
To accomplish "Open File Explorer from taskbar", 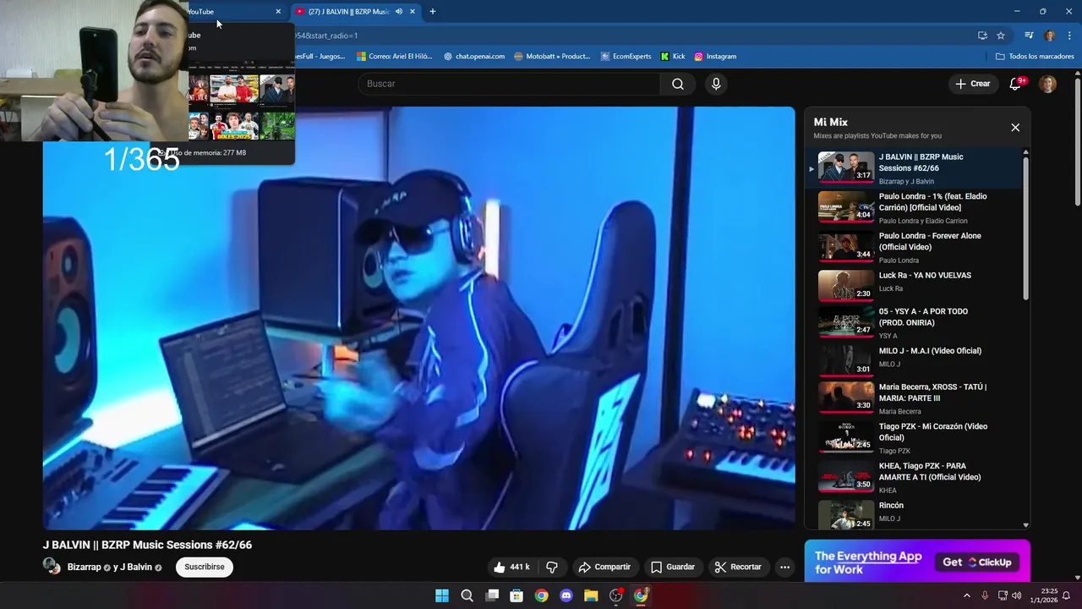I will point(591,595).
